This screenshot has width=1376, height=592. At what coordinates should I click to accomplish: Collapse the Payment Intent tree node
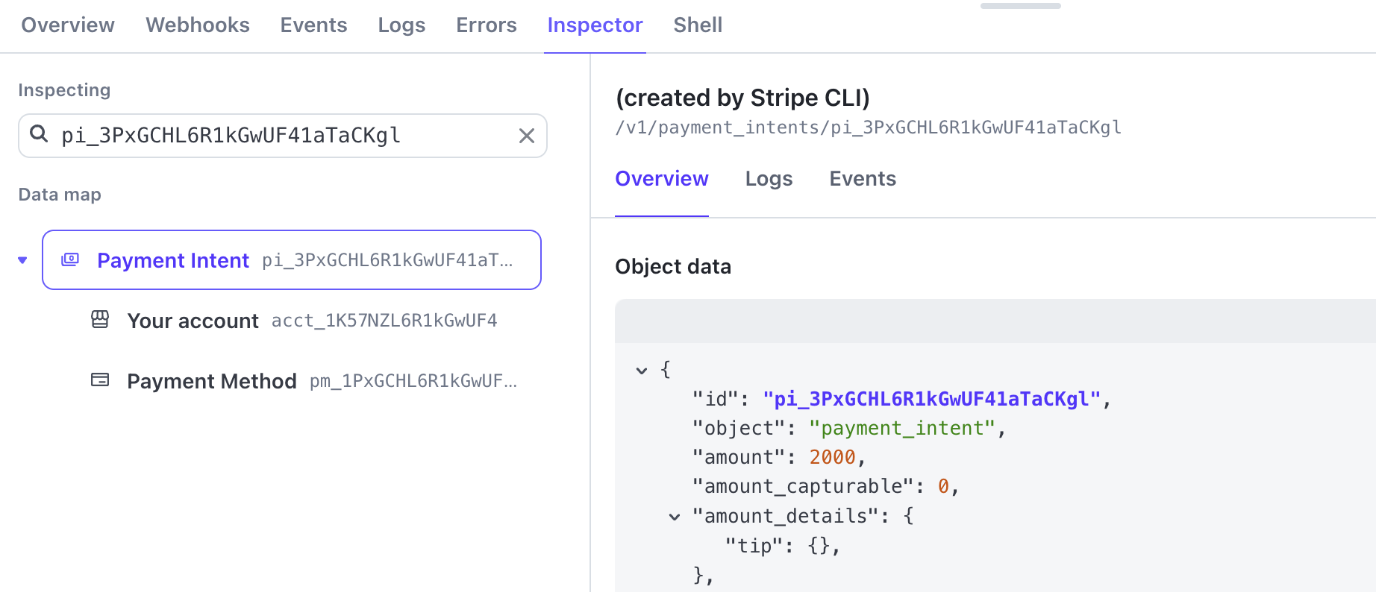(x=22, y=260)
